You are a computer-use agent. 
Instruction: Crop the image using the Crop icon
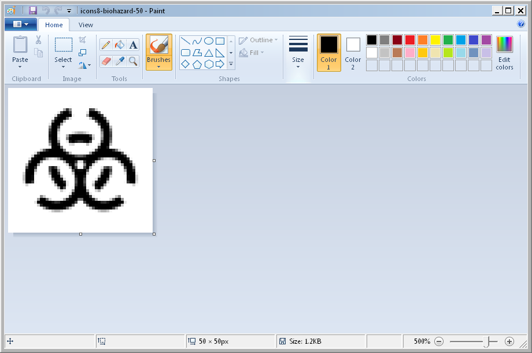click(x=83, y=39)
